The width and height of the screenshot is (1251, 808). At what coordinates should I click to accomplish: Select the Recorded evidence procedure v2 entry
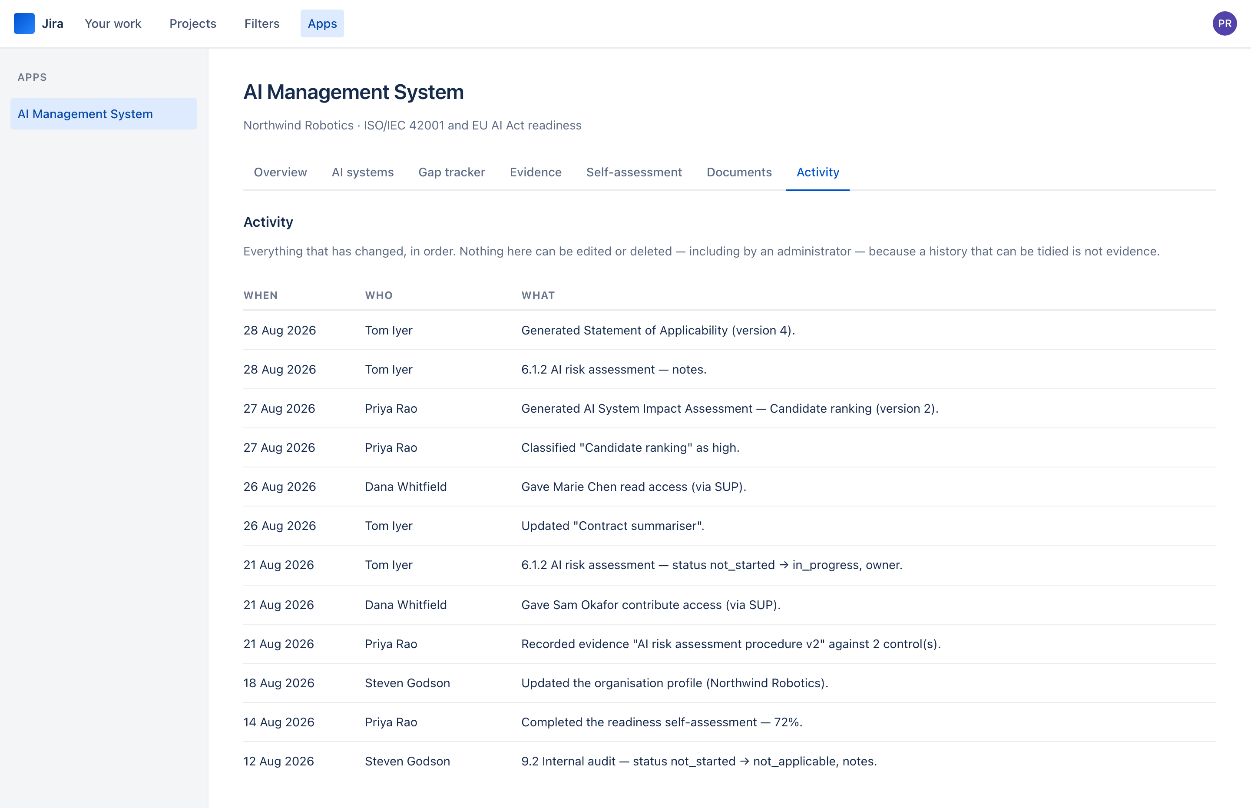coord(730,644)
